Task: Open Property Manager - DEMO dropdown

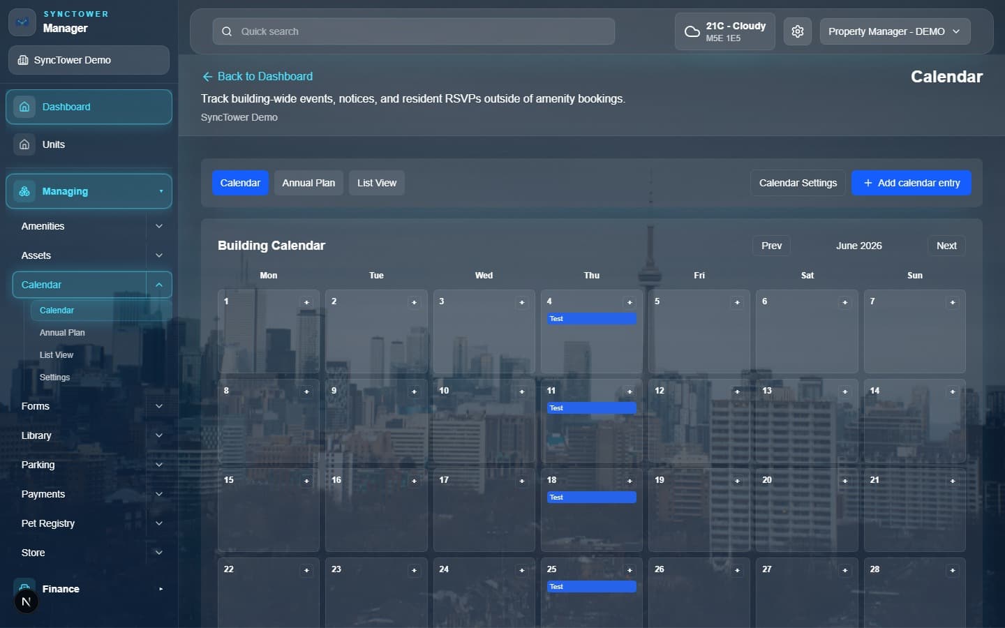Action: [x=895, y=31]
